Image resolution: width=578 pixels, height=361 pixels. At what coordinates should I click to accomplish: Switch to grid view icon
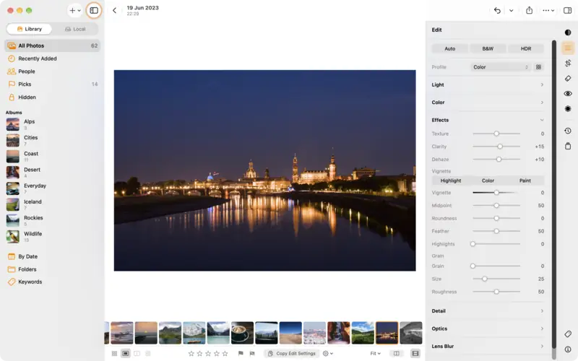(114, 353)
